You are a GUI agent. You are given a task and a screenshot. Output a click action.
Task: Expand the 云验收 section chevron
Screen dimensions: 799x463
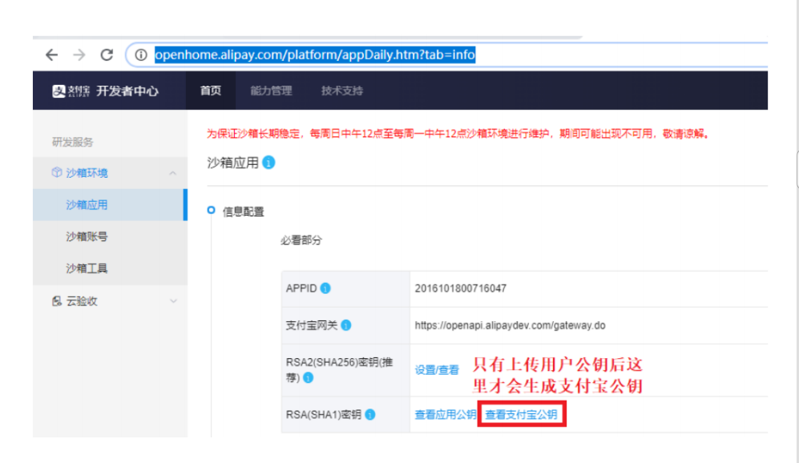[x=173, y=301]
